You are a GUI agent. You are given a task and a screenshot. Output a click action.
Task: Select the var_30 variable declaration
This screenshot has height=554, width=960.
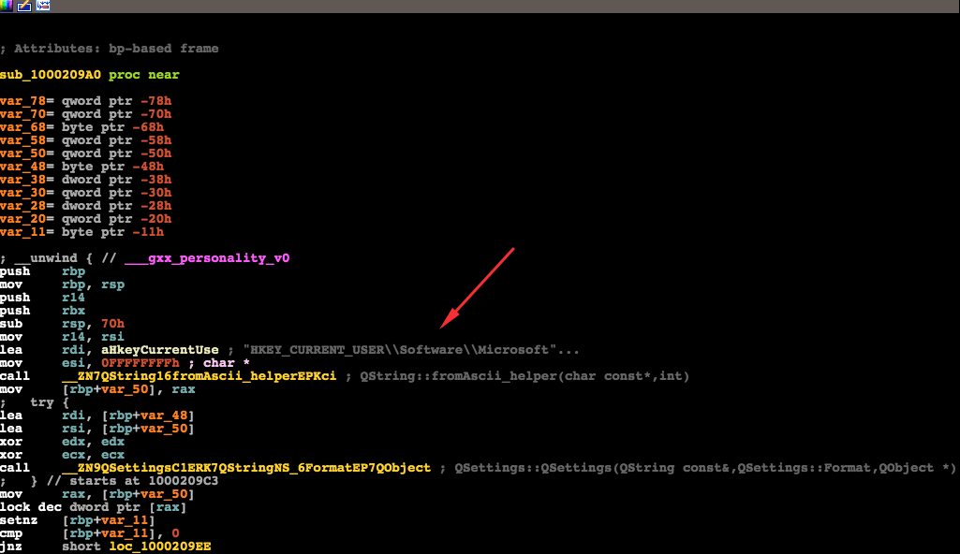pos(86,193)
